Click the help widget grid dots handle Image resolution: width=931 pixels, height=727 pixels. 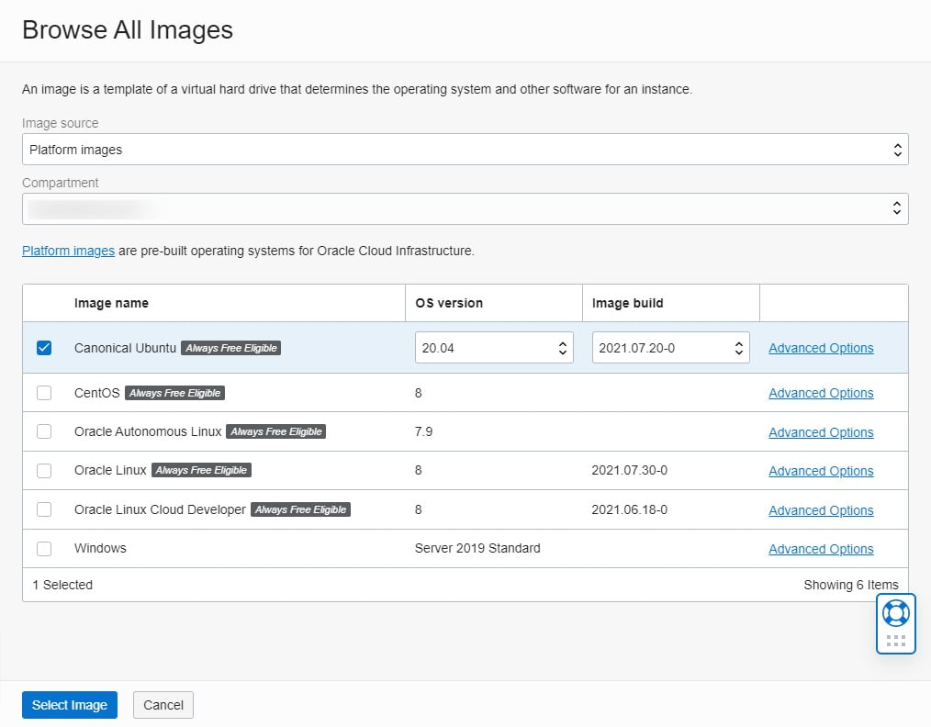[x=895, y=641]
